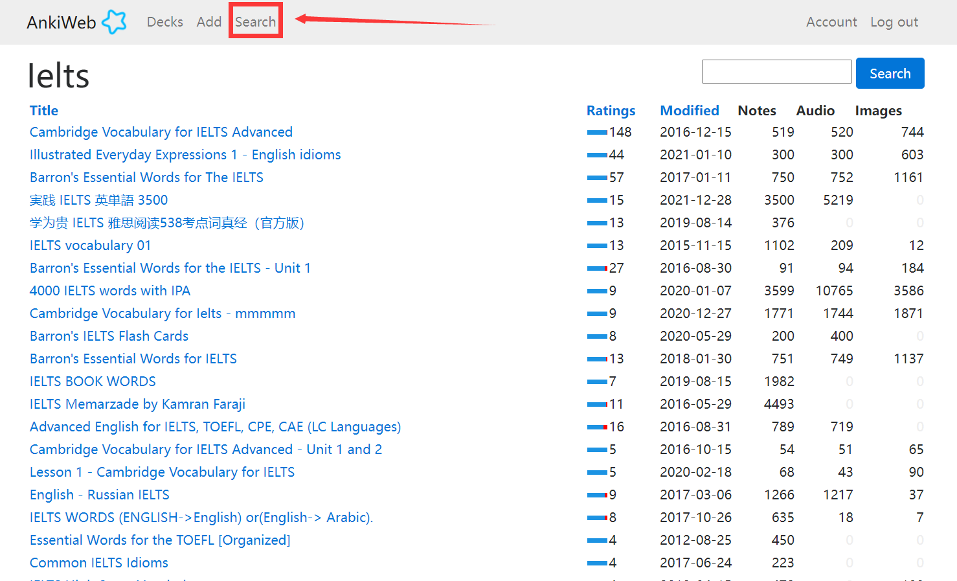This screenshot has height=581, width=957.
Task: Open Cambridge Vocabulary Advanced Unit 1 and 2
Action: [206, 450]
